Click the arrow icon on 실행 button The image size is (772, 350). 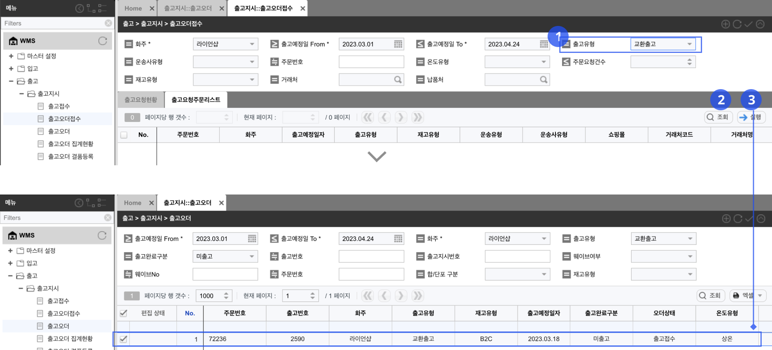pyautogui.click(x=743, y=117)
